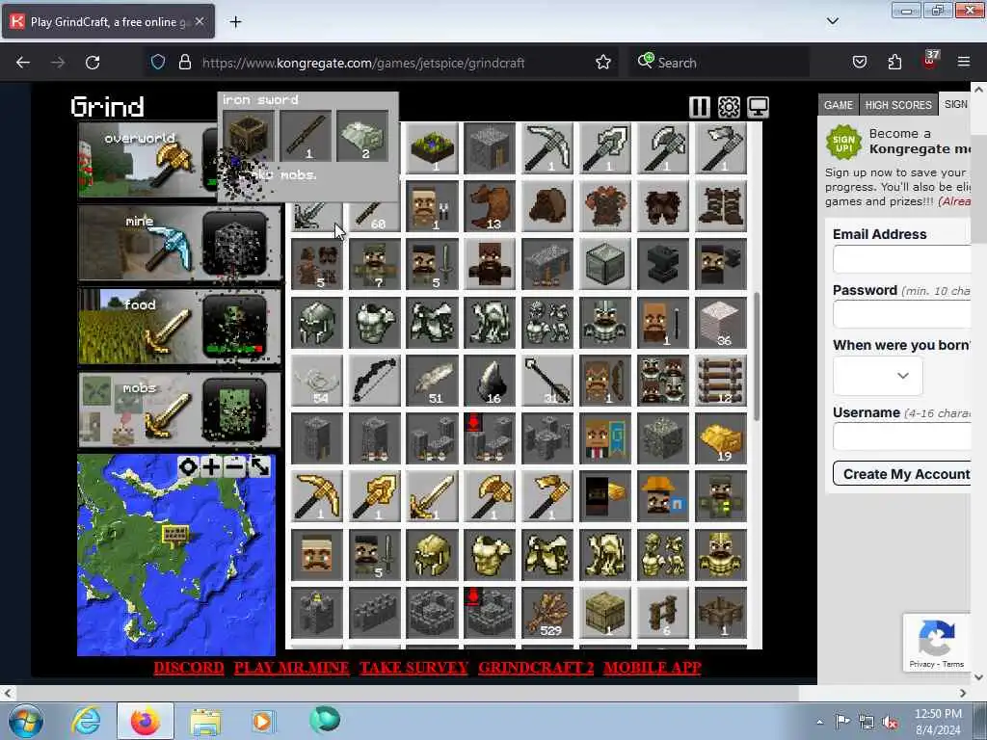This screenshot has width=987, height=740.
Task: Click the page horizontal scrollbar
Action: tap(406, 693)
